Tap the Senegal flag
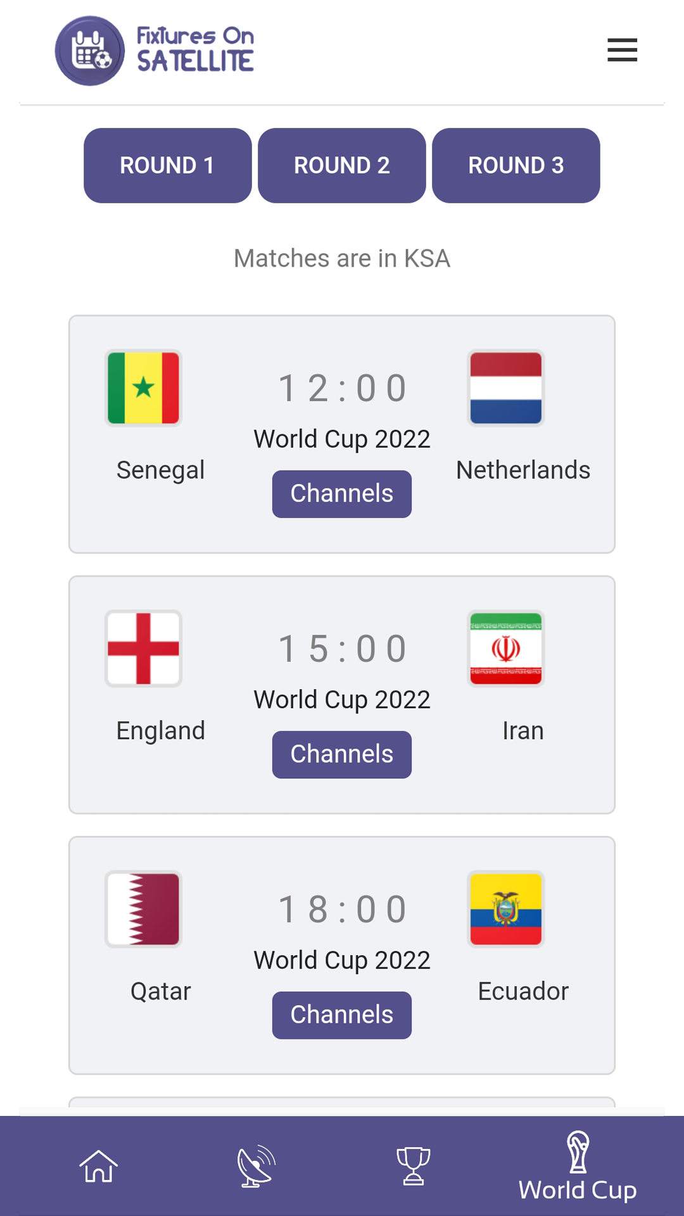684x1216 pixels. pyautogui.click(x=144, y=388)
